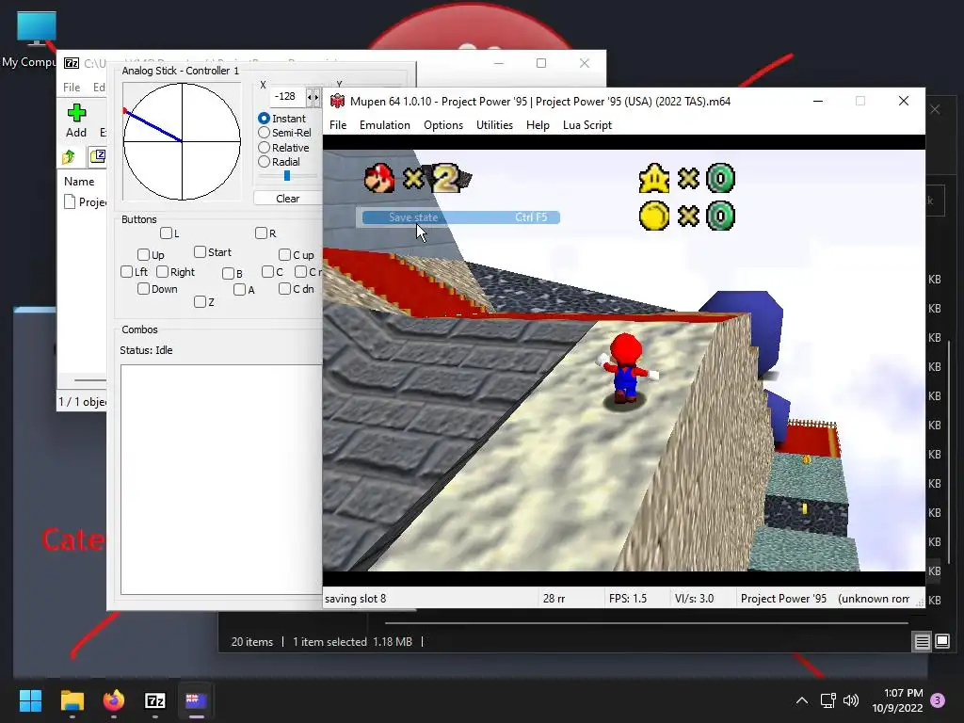This screenshot has height=723, width=964.
Task: Switch Explorer to large icons view
Action: pos(941,642)
